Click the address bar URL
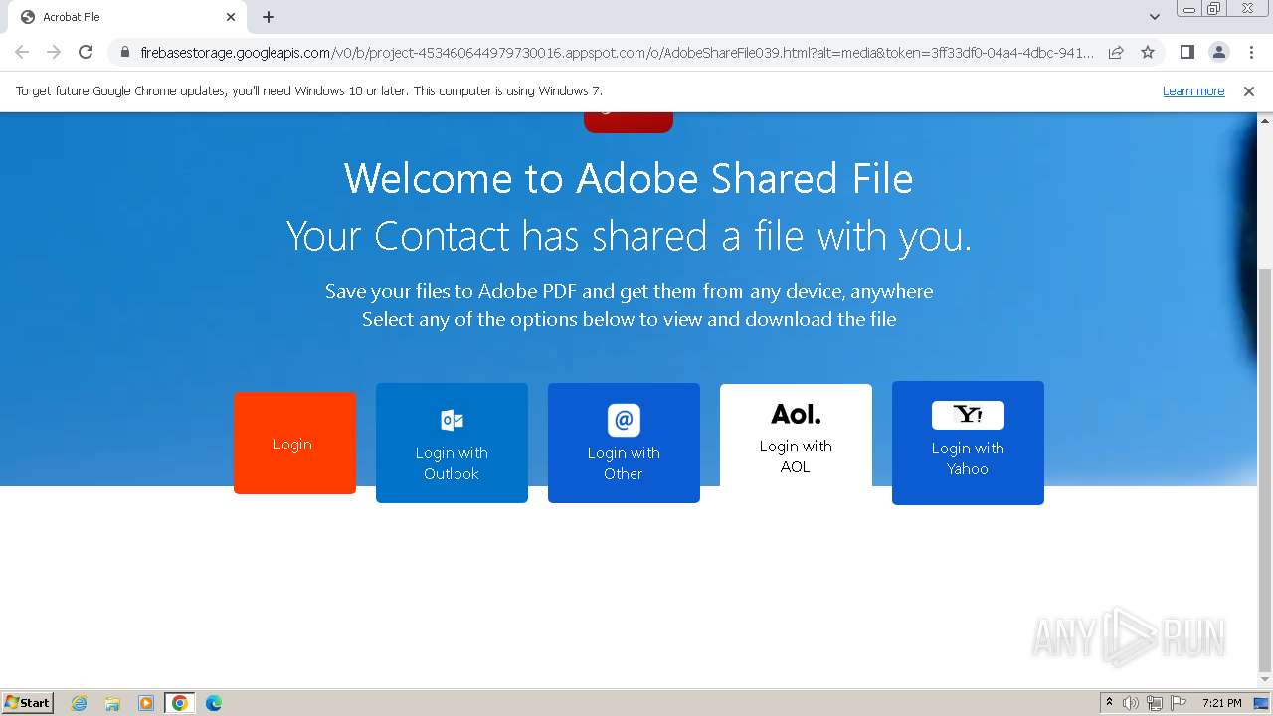 pos(617,52)
